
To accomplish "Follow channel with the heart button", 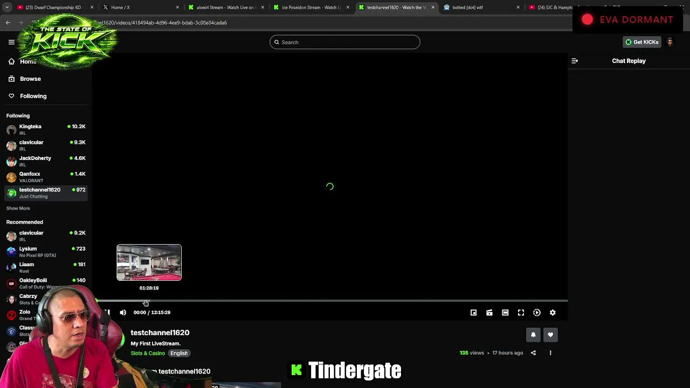I will 550,335.
